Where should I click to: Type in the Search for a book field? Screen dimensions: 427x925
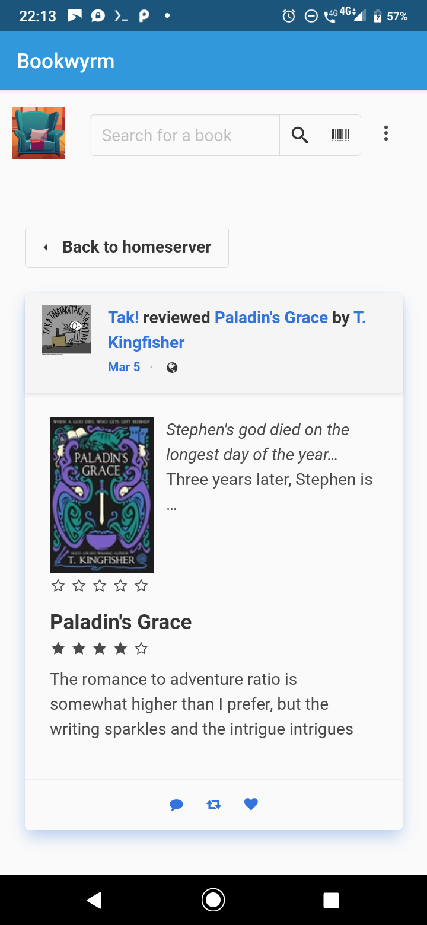[184, 135]
